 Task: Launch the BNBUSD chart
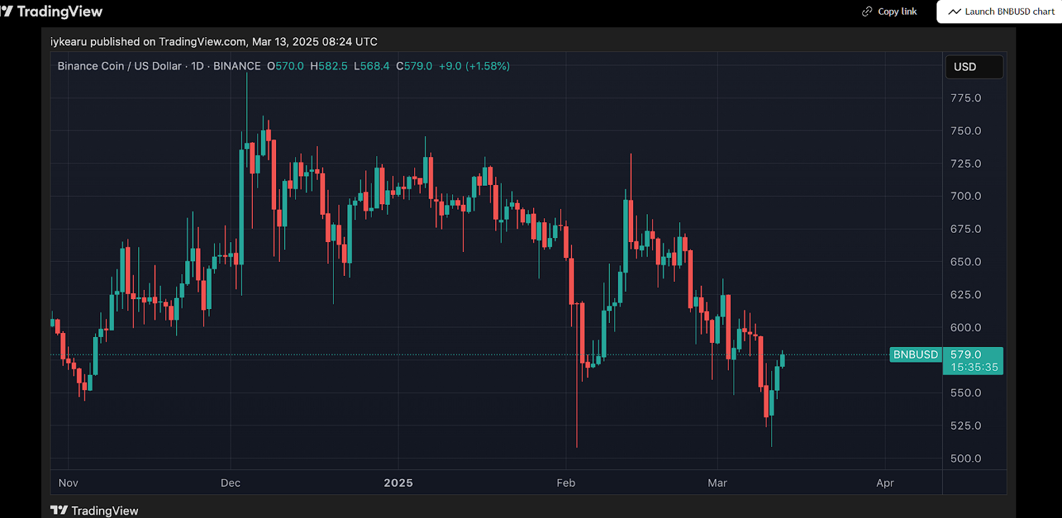click(x=1002, y=11)
